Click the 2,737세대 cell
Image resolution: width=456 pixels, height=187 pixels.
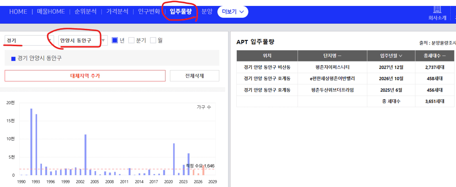[x=435, y=67]
